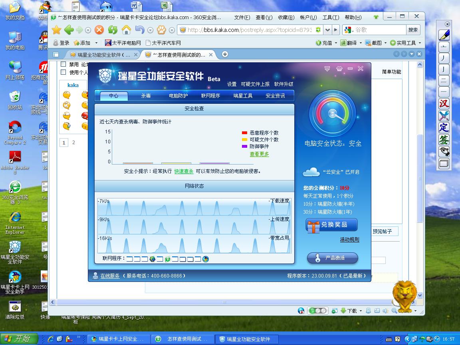Open the 实用工具 dropdown arrow
Image resolution: width=460 pixels, height=345 pixels.
(x=420, y=43)
